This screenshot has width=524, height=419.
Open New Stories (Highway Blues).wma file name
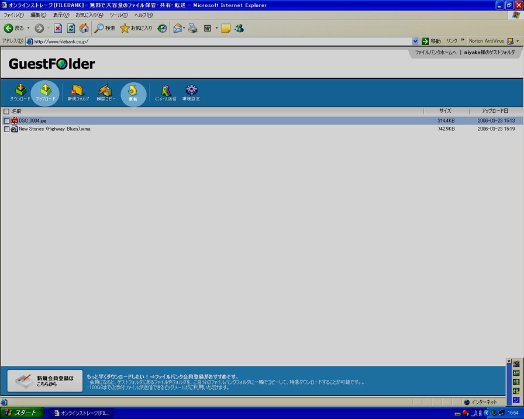coord(54,129)
